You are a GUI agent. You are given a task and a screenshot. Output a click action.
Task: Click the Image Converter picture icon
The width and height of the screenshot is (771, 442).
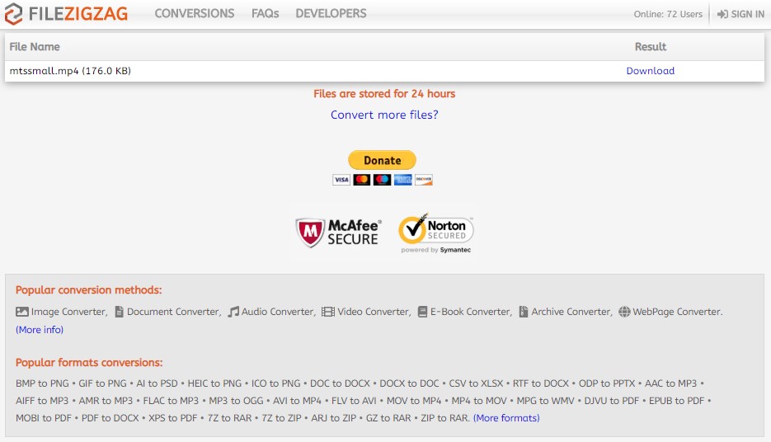point(22,312)
